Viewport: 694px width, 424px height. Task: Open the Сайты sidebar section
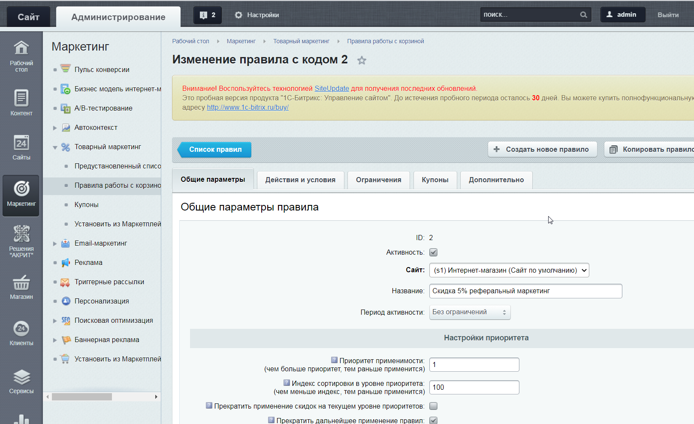point(21,147)
